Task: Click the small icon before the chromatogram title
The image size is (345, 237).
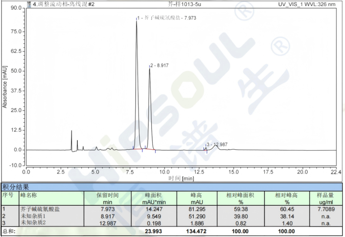Action: 29,5
